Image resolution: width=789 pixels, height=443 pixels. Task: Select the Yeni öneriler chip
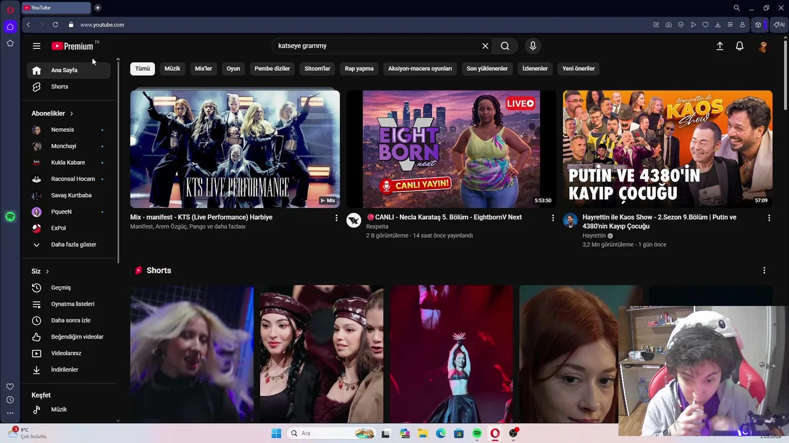pos(578,68)
